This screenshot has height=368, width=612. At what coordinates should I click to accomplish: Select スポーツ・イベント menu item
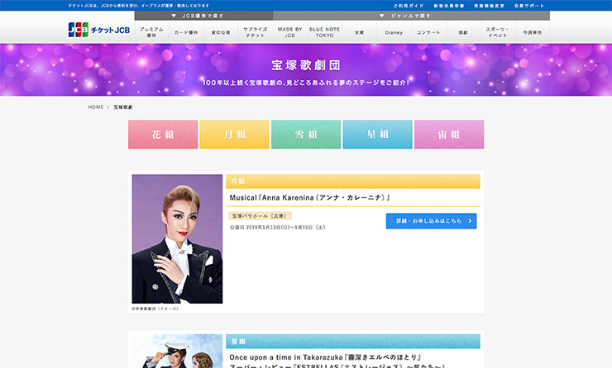(498, 32)
